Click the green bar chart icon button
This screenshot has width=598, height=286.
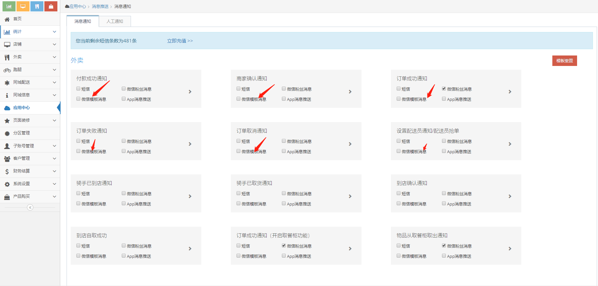[x=9, y=6]
